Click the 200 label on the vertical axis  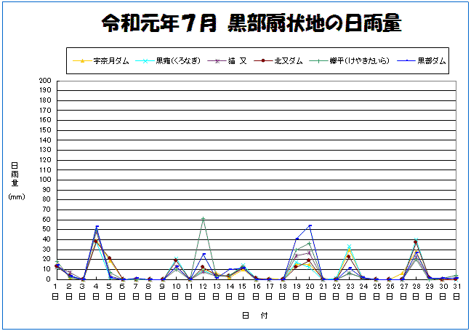[x=44, y=81]
